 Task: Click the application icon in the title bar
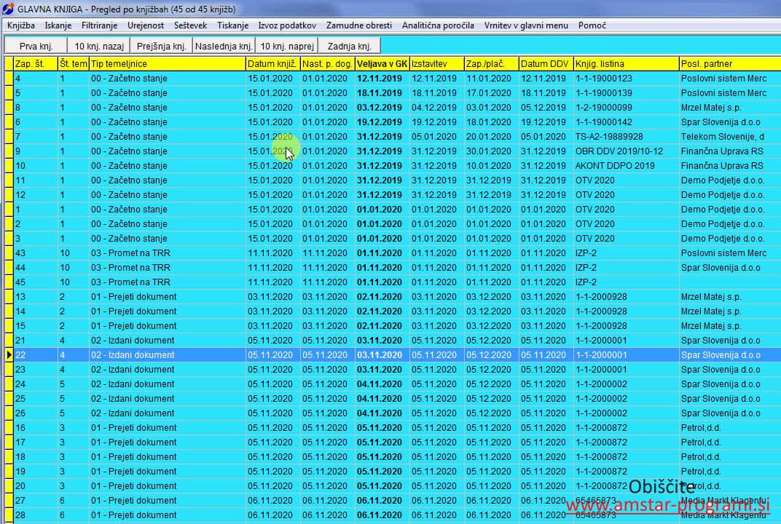(x=8, y=9)
